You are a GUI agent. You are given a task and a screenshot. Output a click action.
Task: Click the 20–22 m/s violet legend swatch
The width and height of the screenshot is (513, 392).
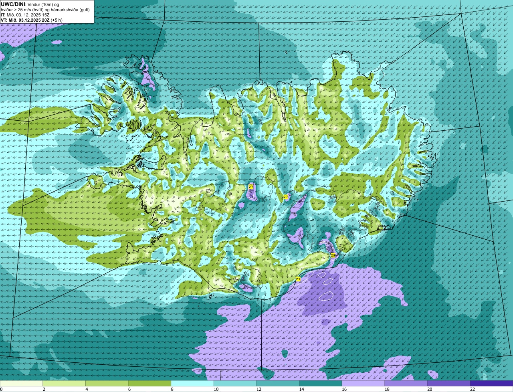(449, 384)
